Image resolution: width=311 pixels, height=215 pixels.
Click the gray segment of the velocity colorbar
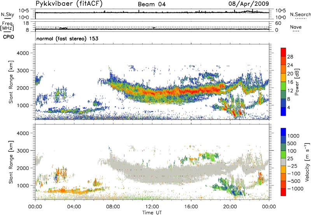coord(283,162)
